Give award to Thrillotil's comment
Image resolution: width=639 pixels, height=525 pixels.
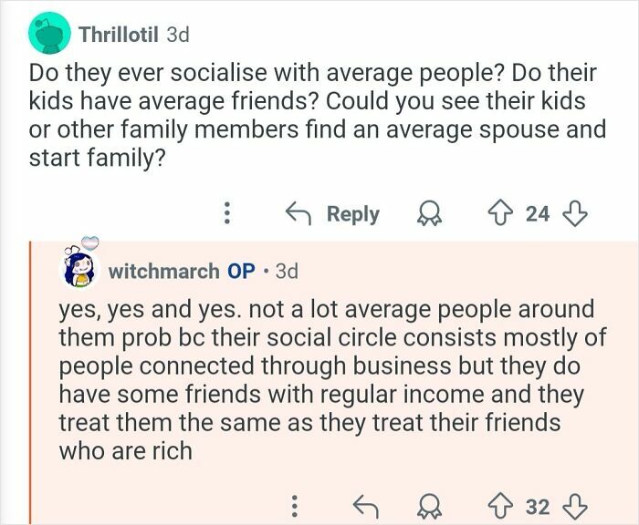[x=430, y=214]
